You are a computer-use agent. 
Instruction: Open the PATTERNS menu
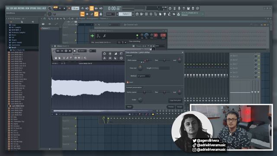pos(21,8)
